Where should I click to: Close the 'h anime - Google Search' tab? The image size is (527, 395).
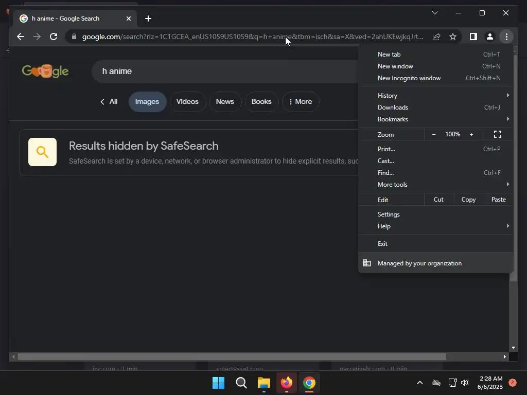128,19
